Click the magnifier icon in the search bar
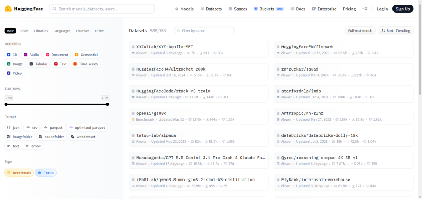 pyautogui.click(x=55, y=9)
